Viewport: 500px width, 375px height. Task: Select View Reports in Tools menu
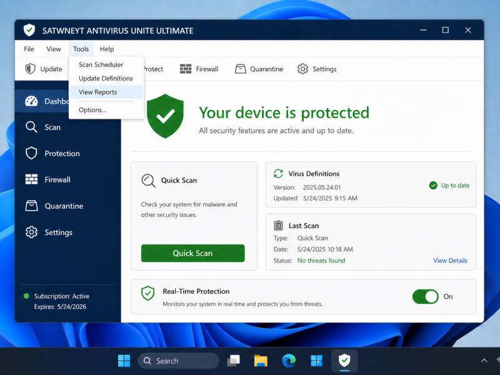[x=106, y=92]
